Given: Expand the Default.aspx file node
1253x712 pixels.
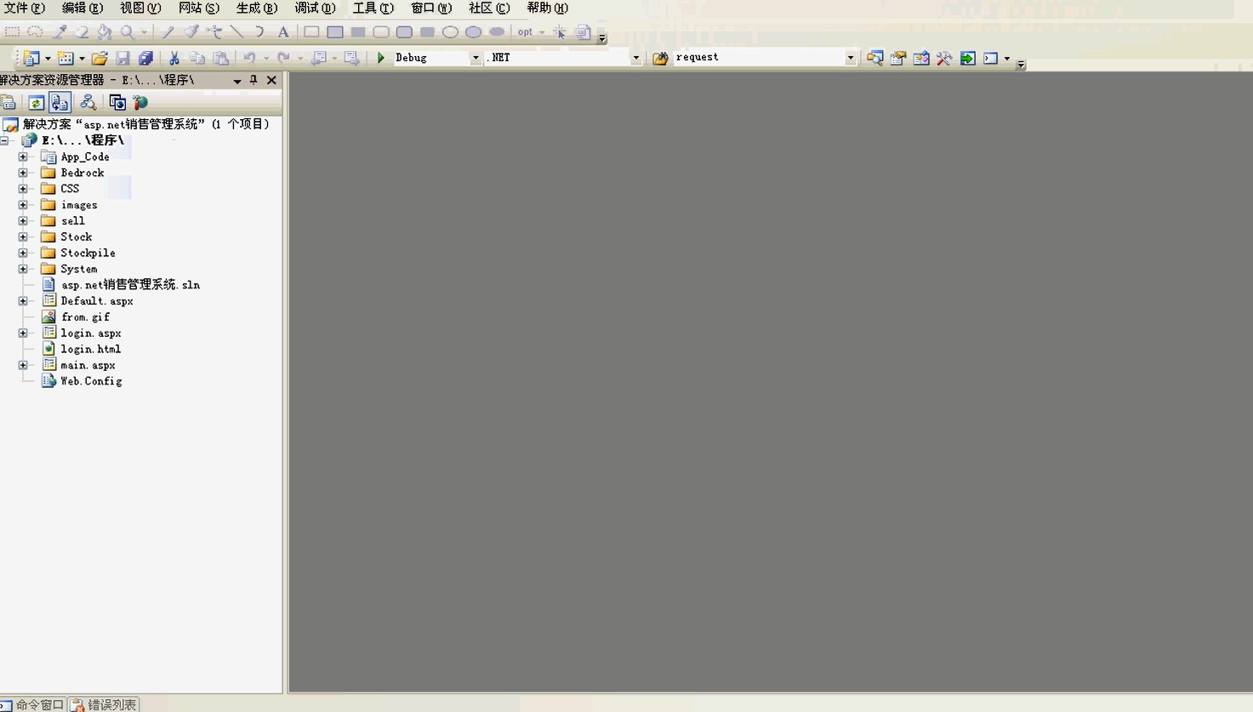Looking at the screenshot, I should (23, 301).
